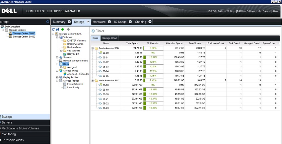The width and height of the screenshot is (282, 144).
Task: Click help icon beside Summary tab
Action: point(69,22)
